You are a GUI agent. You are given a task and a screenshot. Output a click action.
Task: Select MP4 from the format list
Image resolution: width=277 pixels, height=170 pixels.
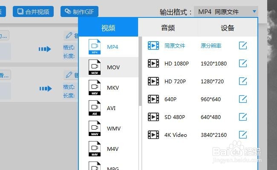(x=109, y=47)
